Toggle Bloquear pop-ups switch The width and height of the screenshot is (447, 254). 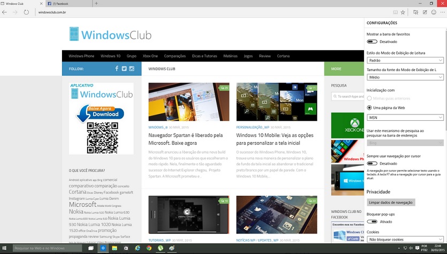point(372,221)
